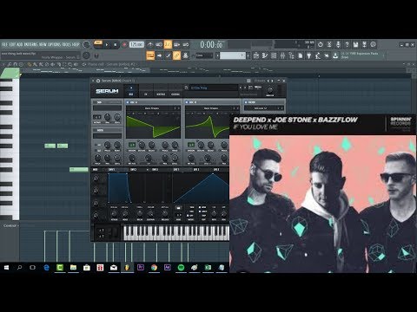Switch to Serum GLOBAL tab
This screenshot has width=417, height=312.
175,91
